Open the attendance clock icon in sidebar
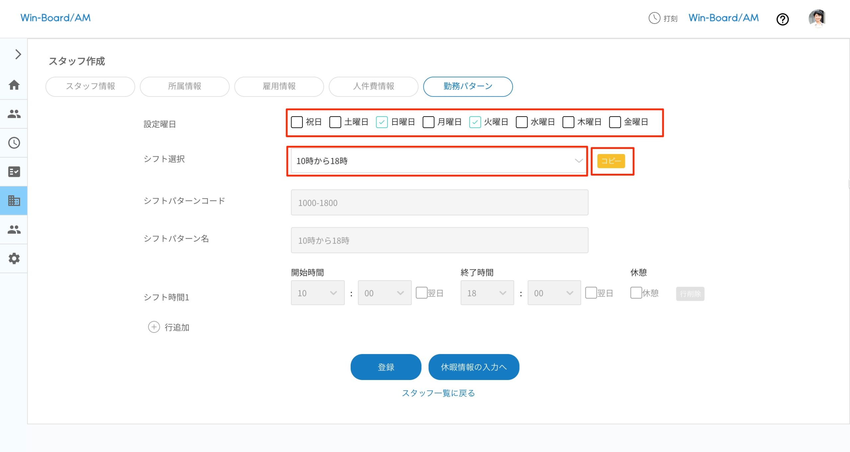 pyautogui.click(x=14, y=143)
